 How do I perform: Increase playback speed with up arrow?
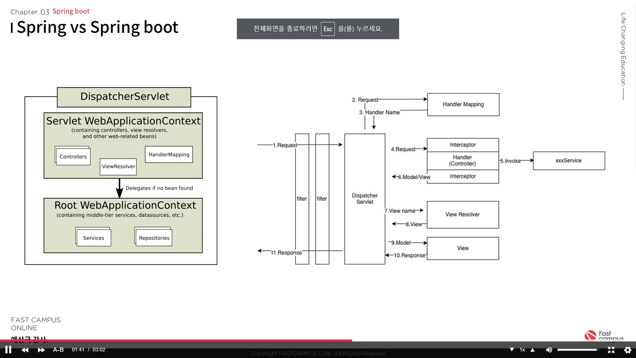(533, 350)
